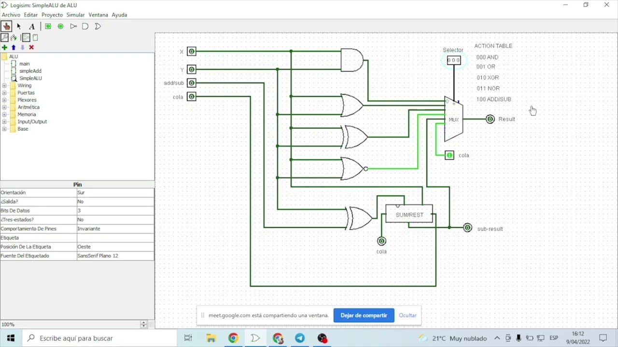Select the Poke (hand) tool
618x347 pixels.
(6, 27)
